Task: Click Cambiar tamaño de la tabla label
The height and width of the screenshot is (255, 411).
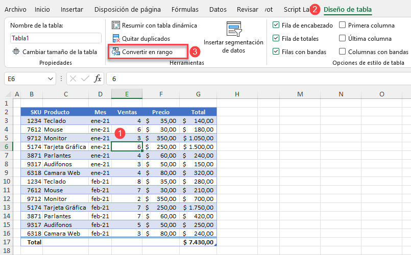Action: pyautogui.click(x=60, y=52)
